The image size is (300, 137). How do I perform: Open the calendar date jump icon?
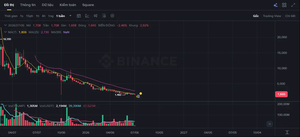79,16
